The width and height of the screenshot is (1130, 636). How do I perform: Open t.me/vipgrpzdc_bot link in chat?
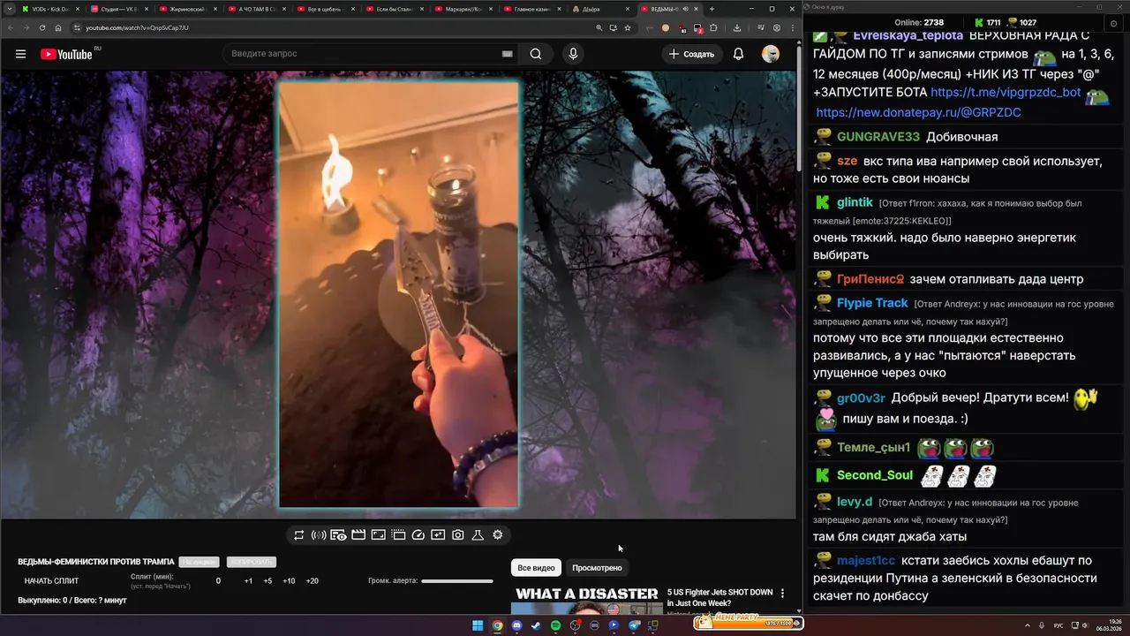[x=1006, y=92]
